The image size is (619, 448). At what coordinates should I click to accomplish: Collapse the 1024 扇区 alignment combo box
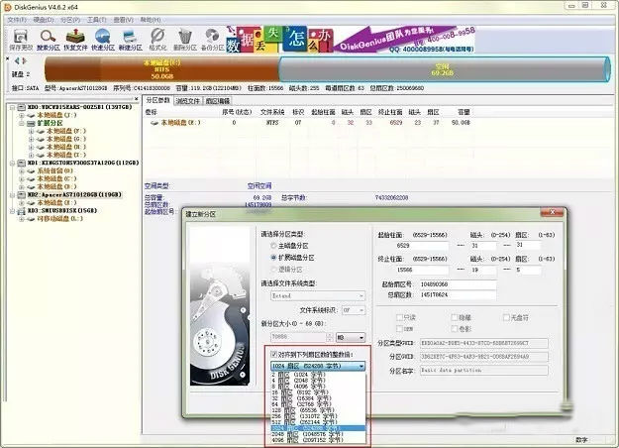318,366
